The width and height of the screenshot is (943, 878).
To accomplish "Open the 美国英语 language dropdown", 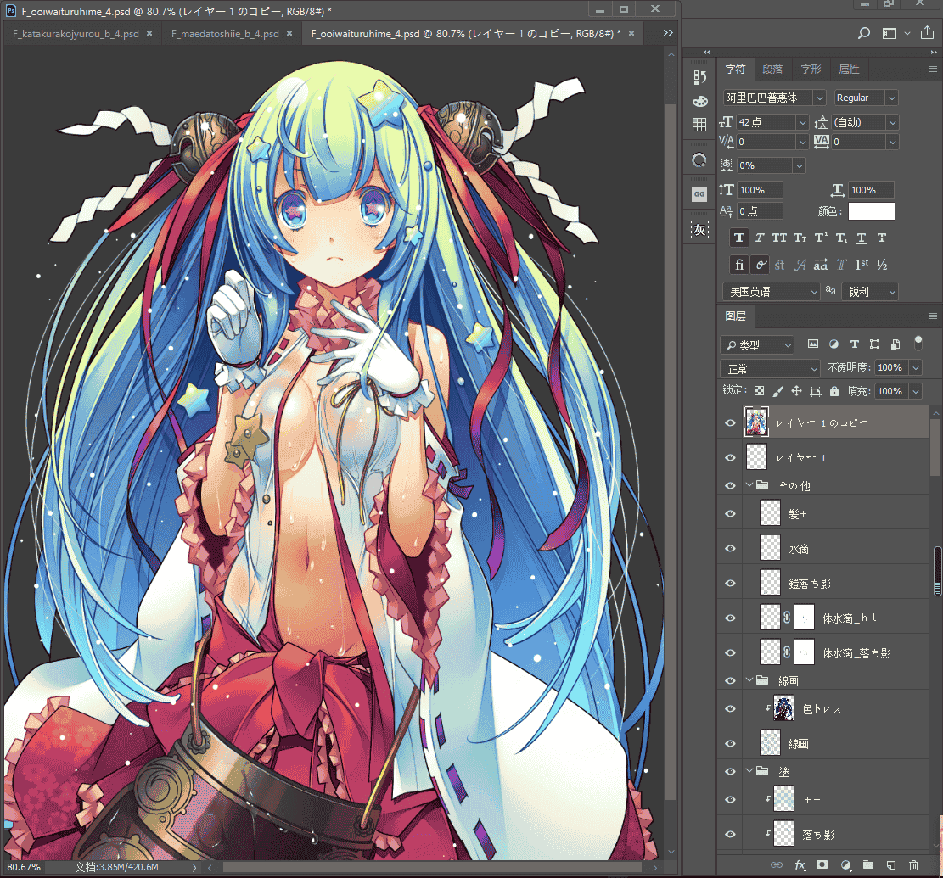I will 770,292.
